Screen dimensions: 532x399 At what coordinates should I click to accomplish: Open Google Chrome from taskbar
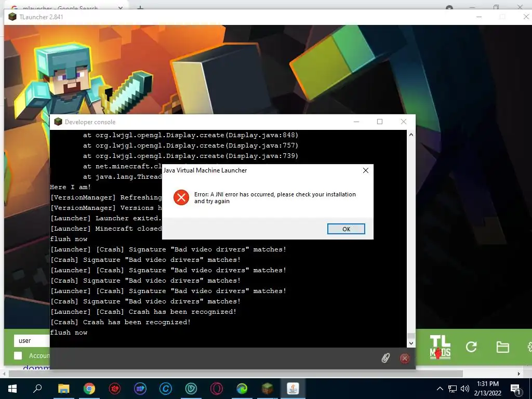click(89, 389)
